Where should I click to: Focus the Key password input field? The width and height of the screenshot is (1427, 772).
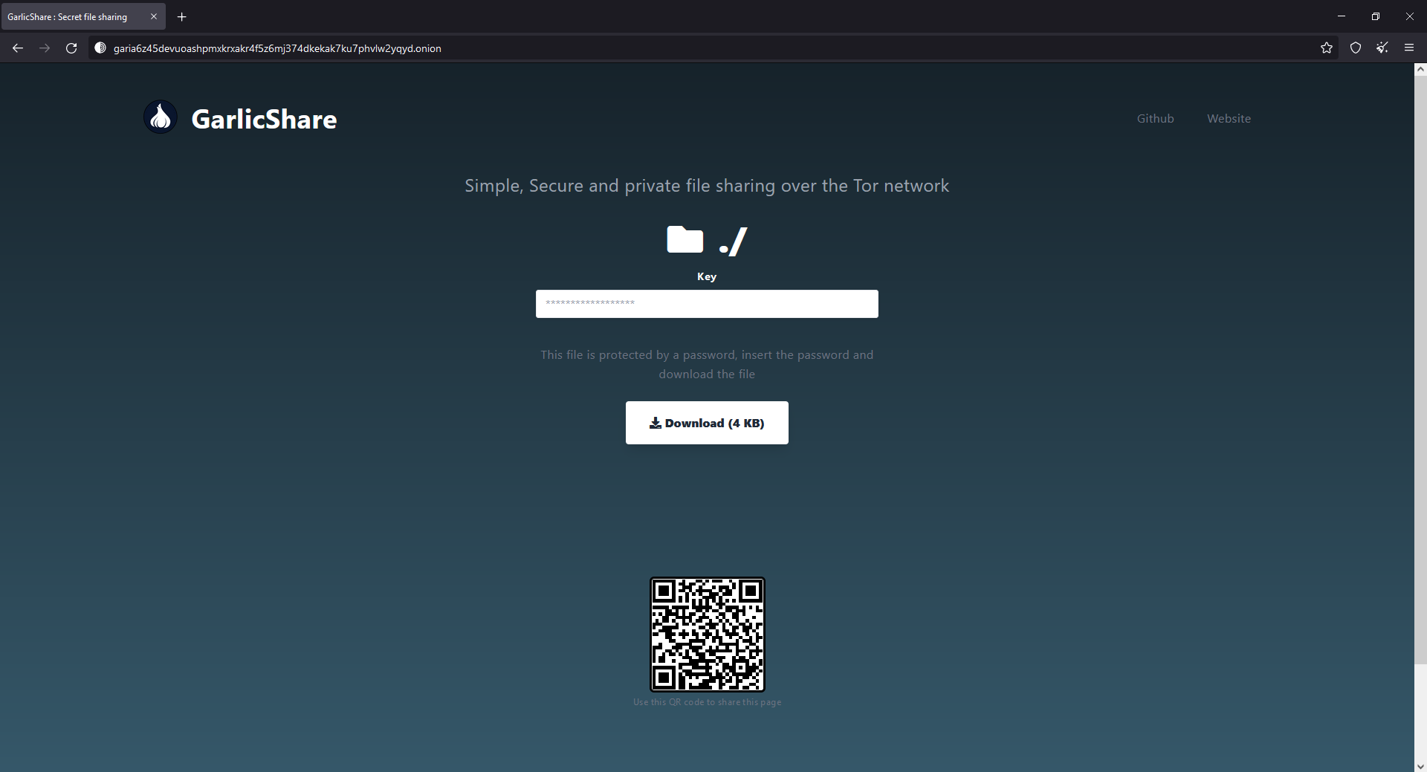tap(707, 304)
